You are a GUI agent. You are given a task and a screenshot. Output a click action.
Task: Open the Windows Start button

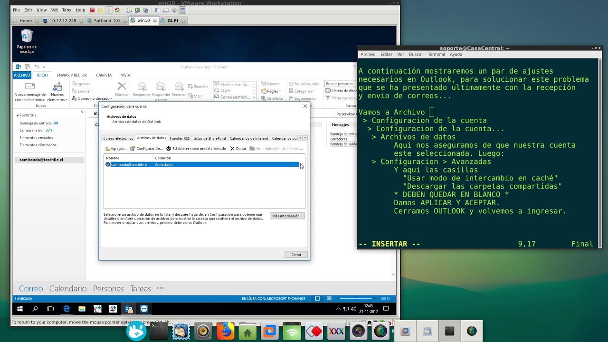point(20,309)
